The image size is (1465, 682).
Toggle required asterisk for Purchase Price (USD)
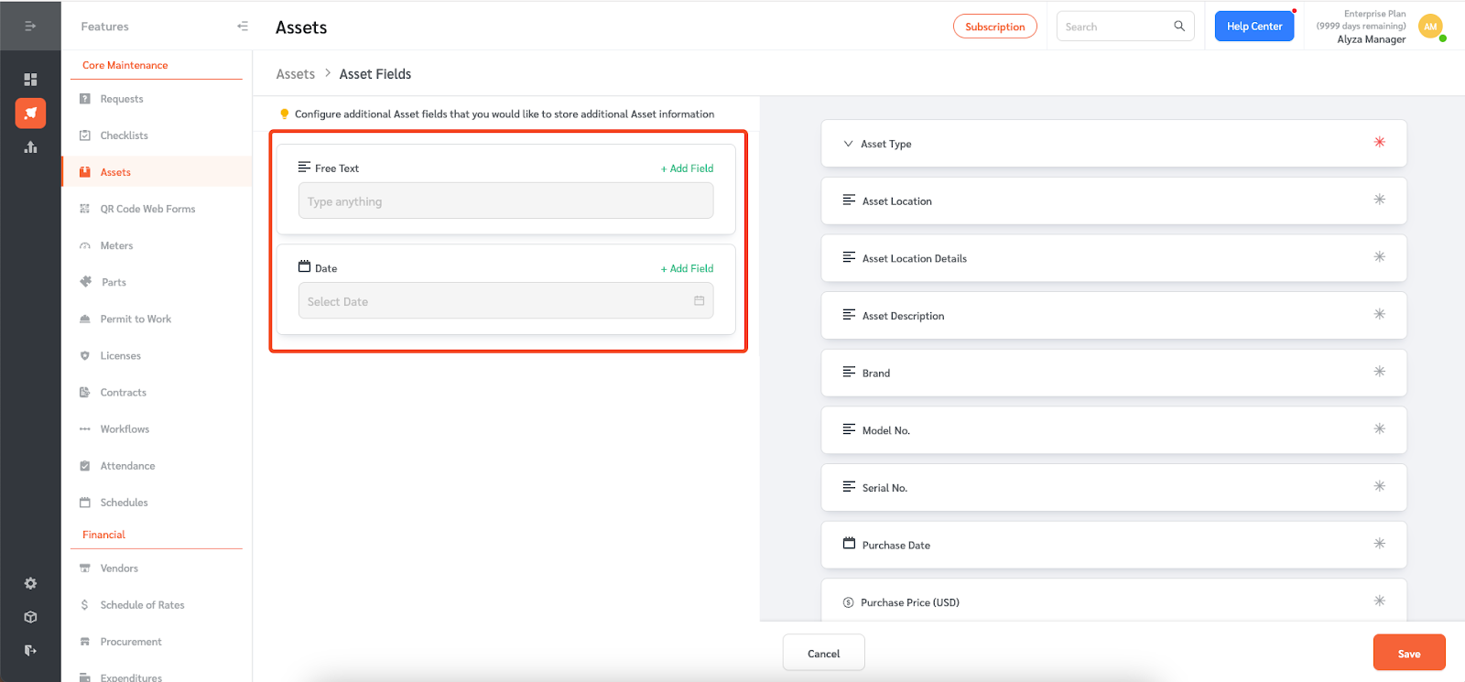(x=1379, y=601)
